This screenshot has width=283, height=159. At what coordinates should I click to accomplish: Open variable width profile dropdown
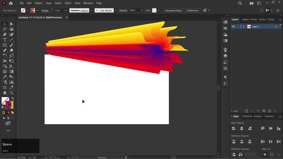pos(91,11)
